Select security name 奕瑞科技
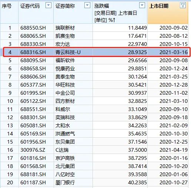 tap(65, 117)
